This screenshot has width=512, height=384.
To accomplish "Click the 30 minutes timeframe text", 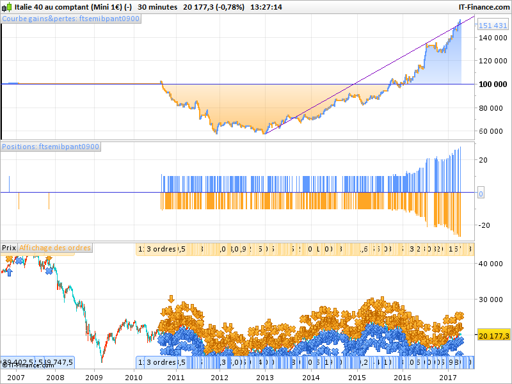I will click(157, 7).
